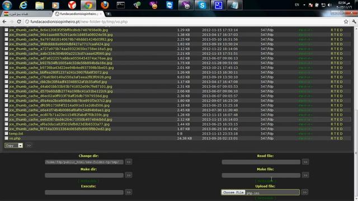Bookmark the page with the star icon
This screenshot has width=358, height=201.
[346, 22]
